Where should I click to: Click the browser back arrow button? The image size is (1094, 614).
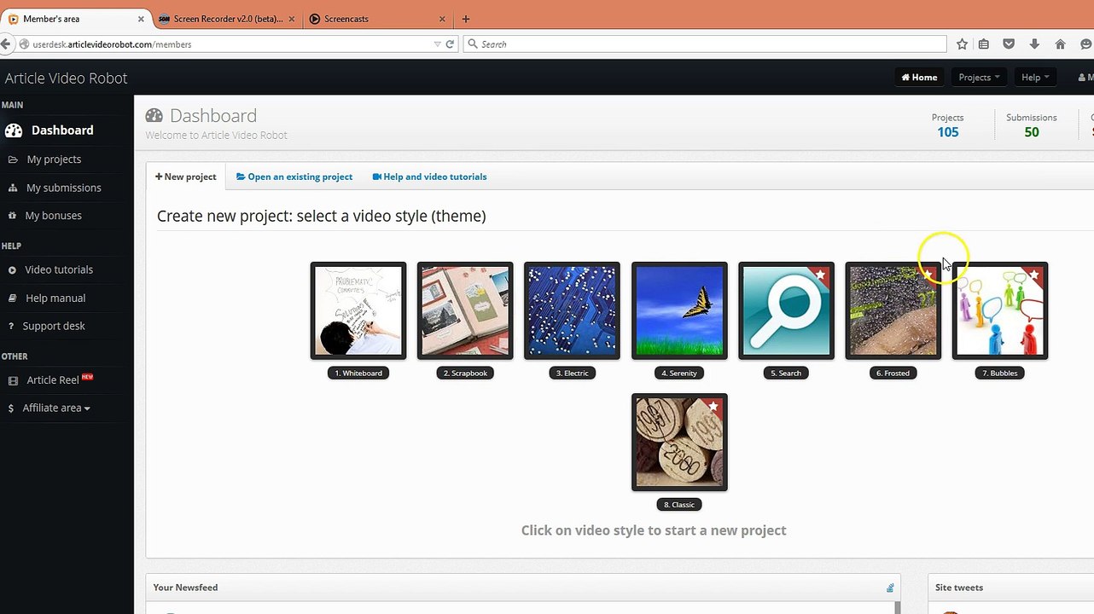[x=6, y=44]
